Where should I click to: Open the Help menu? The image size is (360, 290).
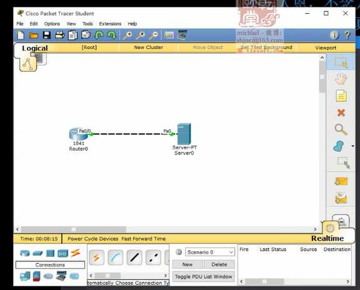132,24
